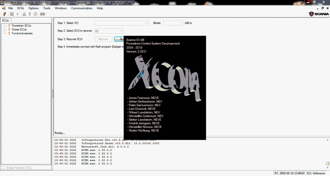Click Martin Möllberg, NEVE credit line
The height and width of the screenshot is (176, 330).
(143, 131)
